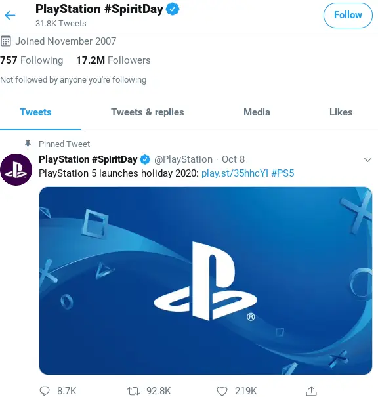Open the blue PlayStation logo image
Screen dimensions: 378x397
205,281
